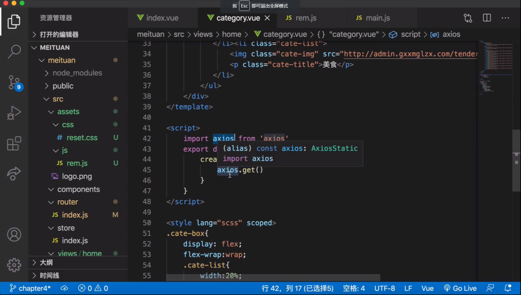Expand the 打开的编辑器 section
Image resolution: width=521 pixels, height=295 pixels.
pyautogui.click(x=78, y=35)
